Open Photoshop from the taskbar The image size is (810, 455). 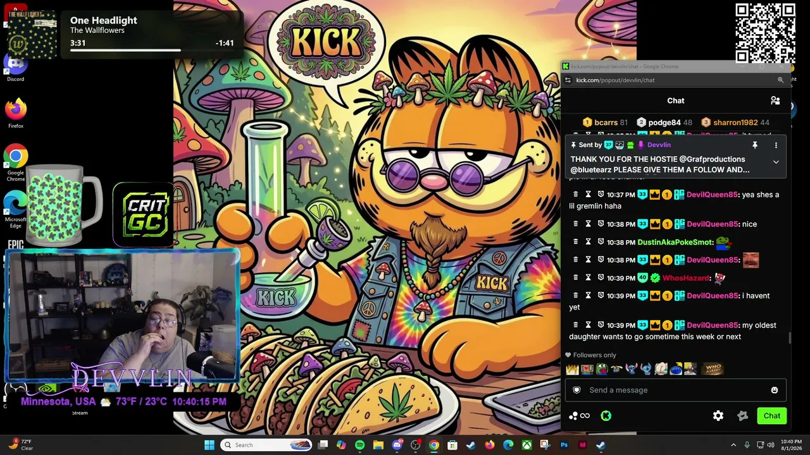click(x=564, y=445)
